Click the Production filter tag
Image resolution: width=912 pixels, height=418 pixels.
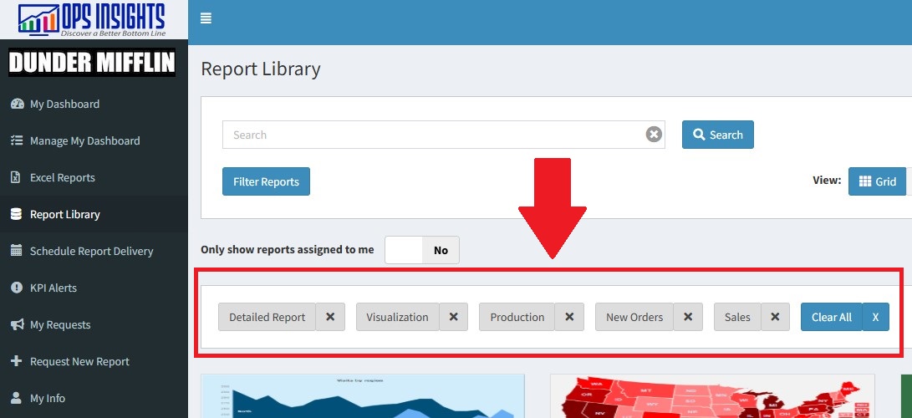[x=517, y=317]
